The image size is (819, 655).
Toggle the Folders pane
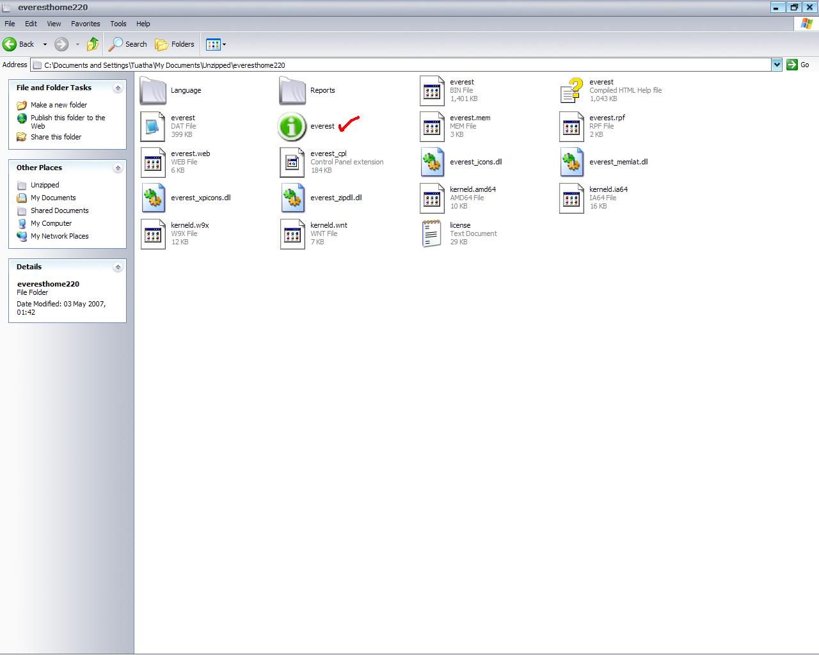175,44
